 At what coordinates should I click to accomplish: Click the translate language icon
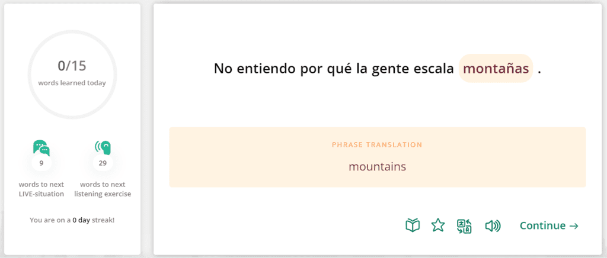coord(464,225)
